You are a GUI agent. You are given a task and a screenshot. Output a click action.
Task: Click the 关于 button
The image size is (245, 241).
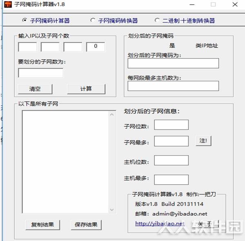click(205, 224)
